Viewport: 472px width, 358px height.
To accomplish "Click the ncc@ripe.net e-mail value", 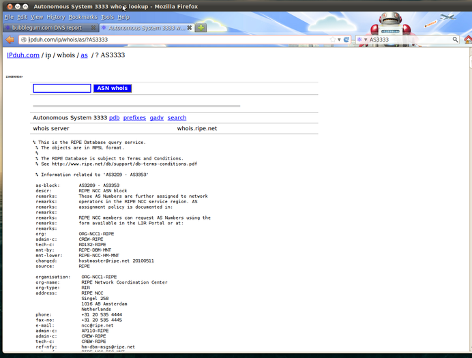I will (x=98, y=325).
